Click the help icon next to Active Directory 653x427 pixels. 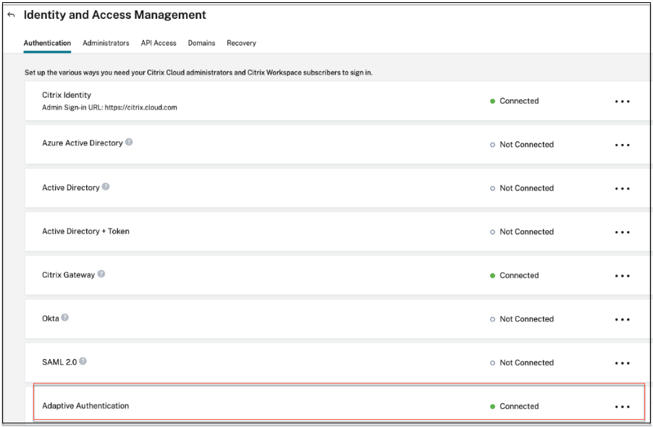[x=106, y=187]
